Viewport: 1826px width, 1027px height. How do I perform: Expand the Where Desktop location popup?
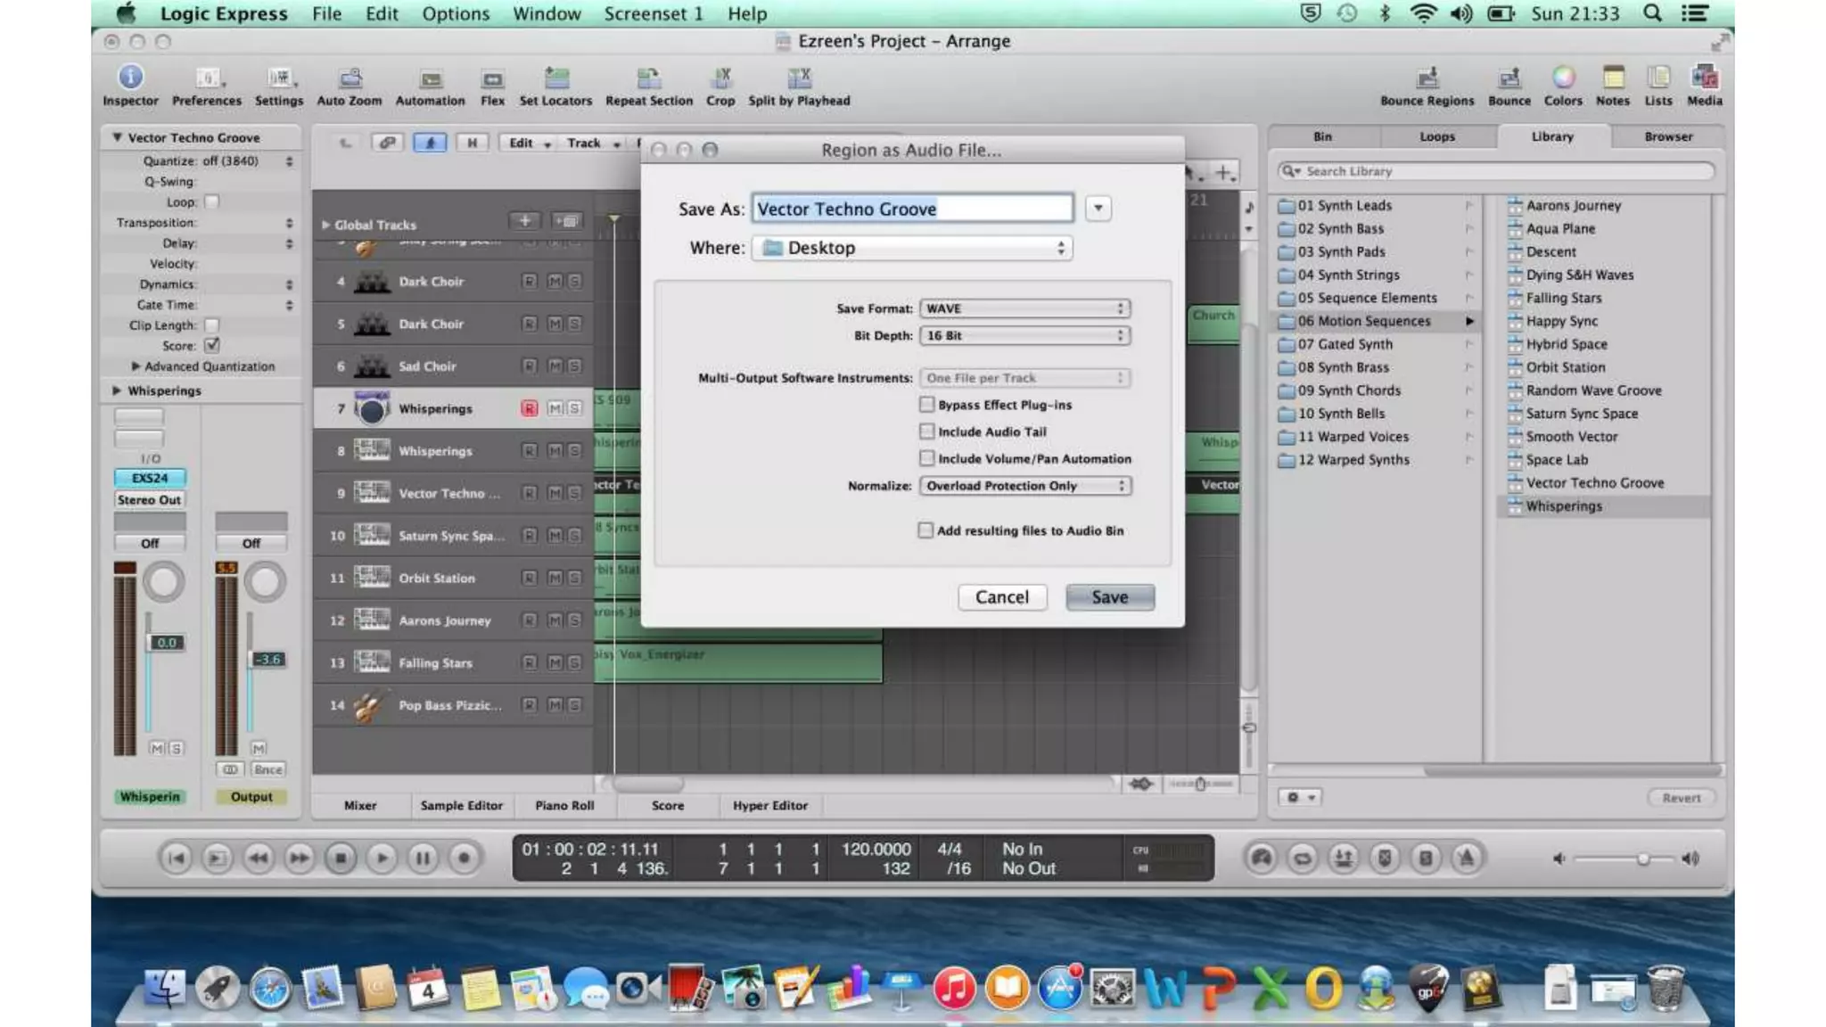[x=912, y=248]
